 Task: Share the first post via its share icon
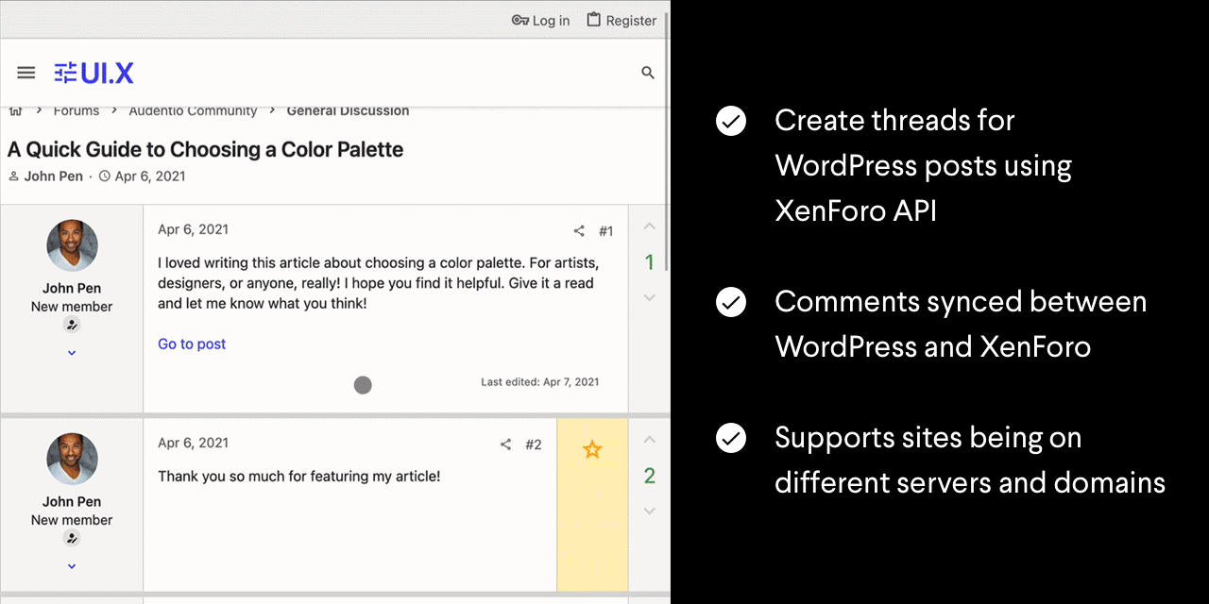tap(579, 229)
